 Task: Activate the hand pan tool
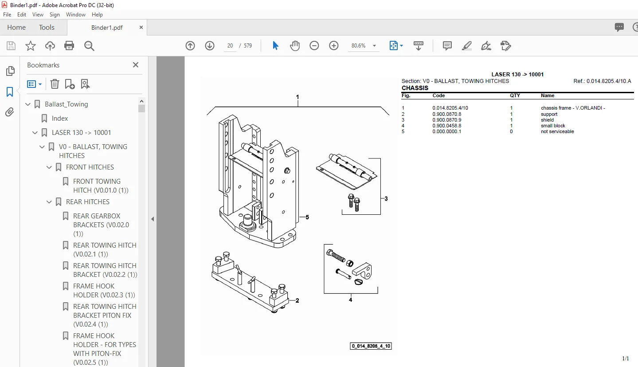[x=295, y=46]
